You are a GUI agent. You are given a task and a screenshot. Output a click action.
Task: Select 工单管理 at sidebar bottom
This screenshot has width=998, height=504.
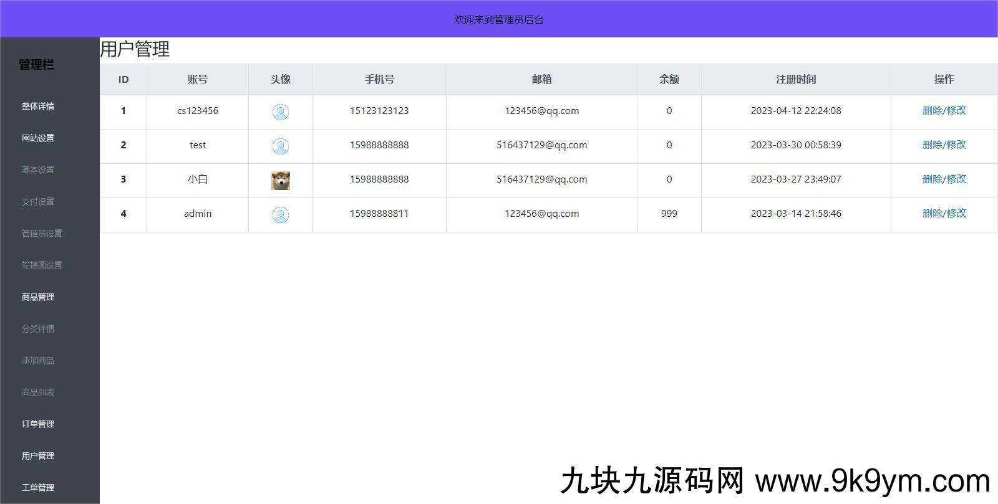(x=38, y=487)
